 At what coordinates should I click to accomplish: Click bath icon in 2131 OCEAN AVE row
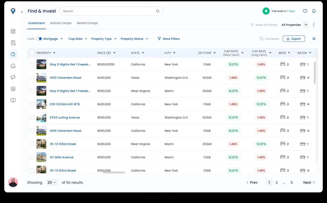pyautogui.click(x=303, y=104)
